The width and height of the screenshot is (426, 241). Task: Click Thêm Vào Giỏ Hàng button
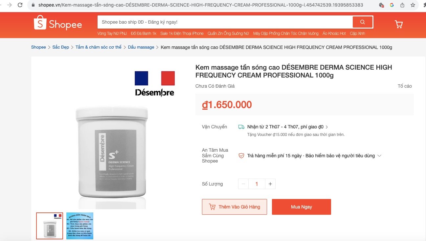[235, 207]
